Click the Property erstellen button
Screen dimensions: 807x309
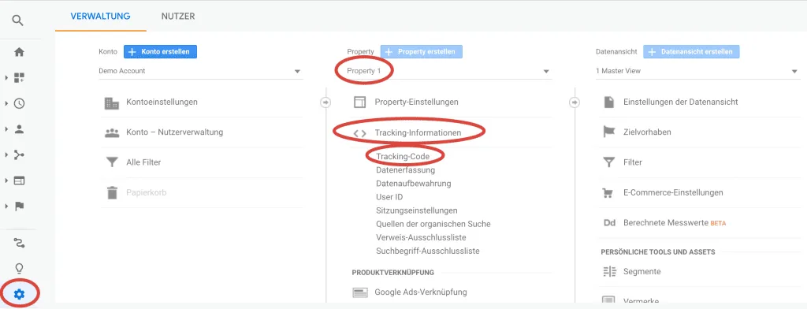click(422, 51)
